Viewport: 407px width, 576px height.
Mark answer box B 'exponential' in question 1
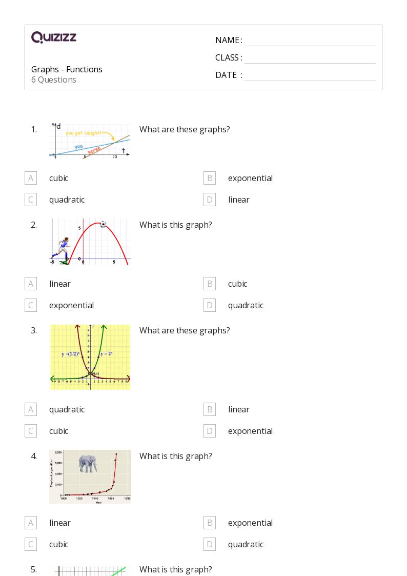pos(209,178)
